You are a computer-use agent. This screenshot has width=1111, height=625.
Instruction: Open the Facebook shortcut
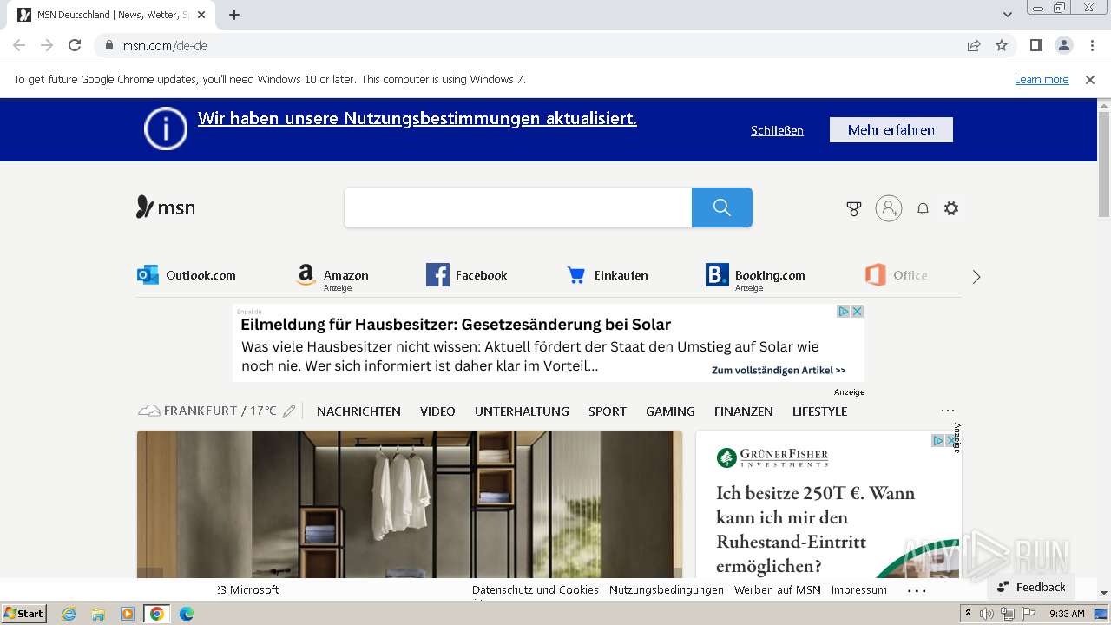pyautogui.click(x=467, y=275)
